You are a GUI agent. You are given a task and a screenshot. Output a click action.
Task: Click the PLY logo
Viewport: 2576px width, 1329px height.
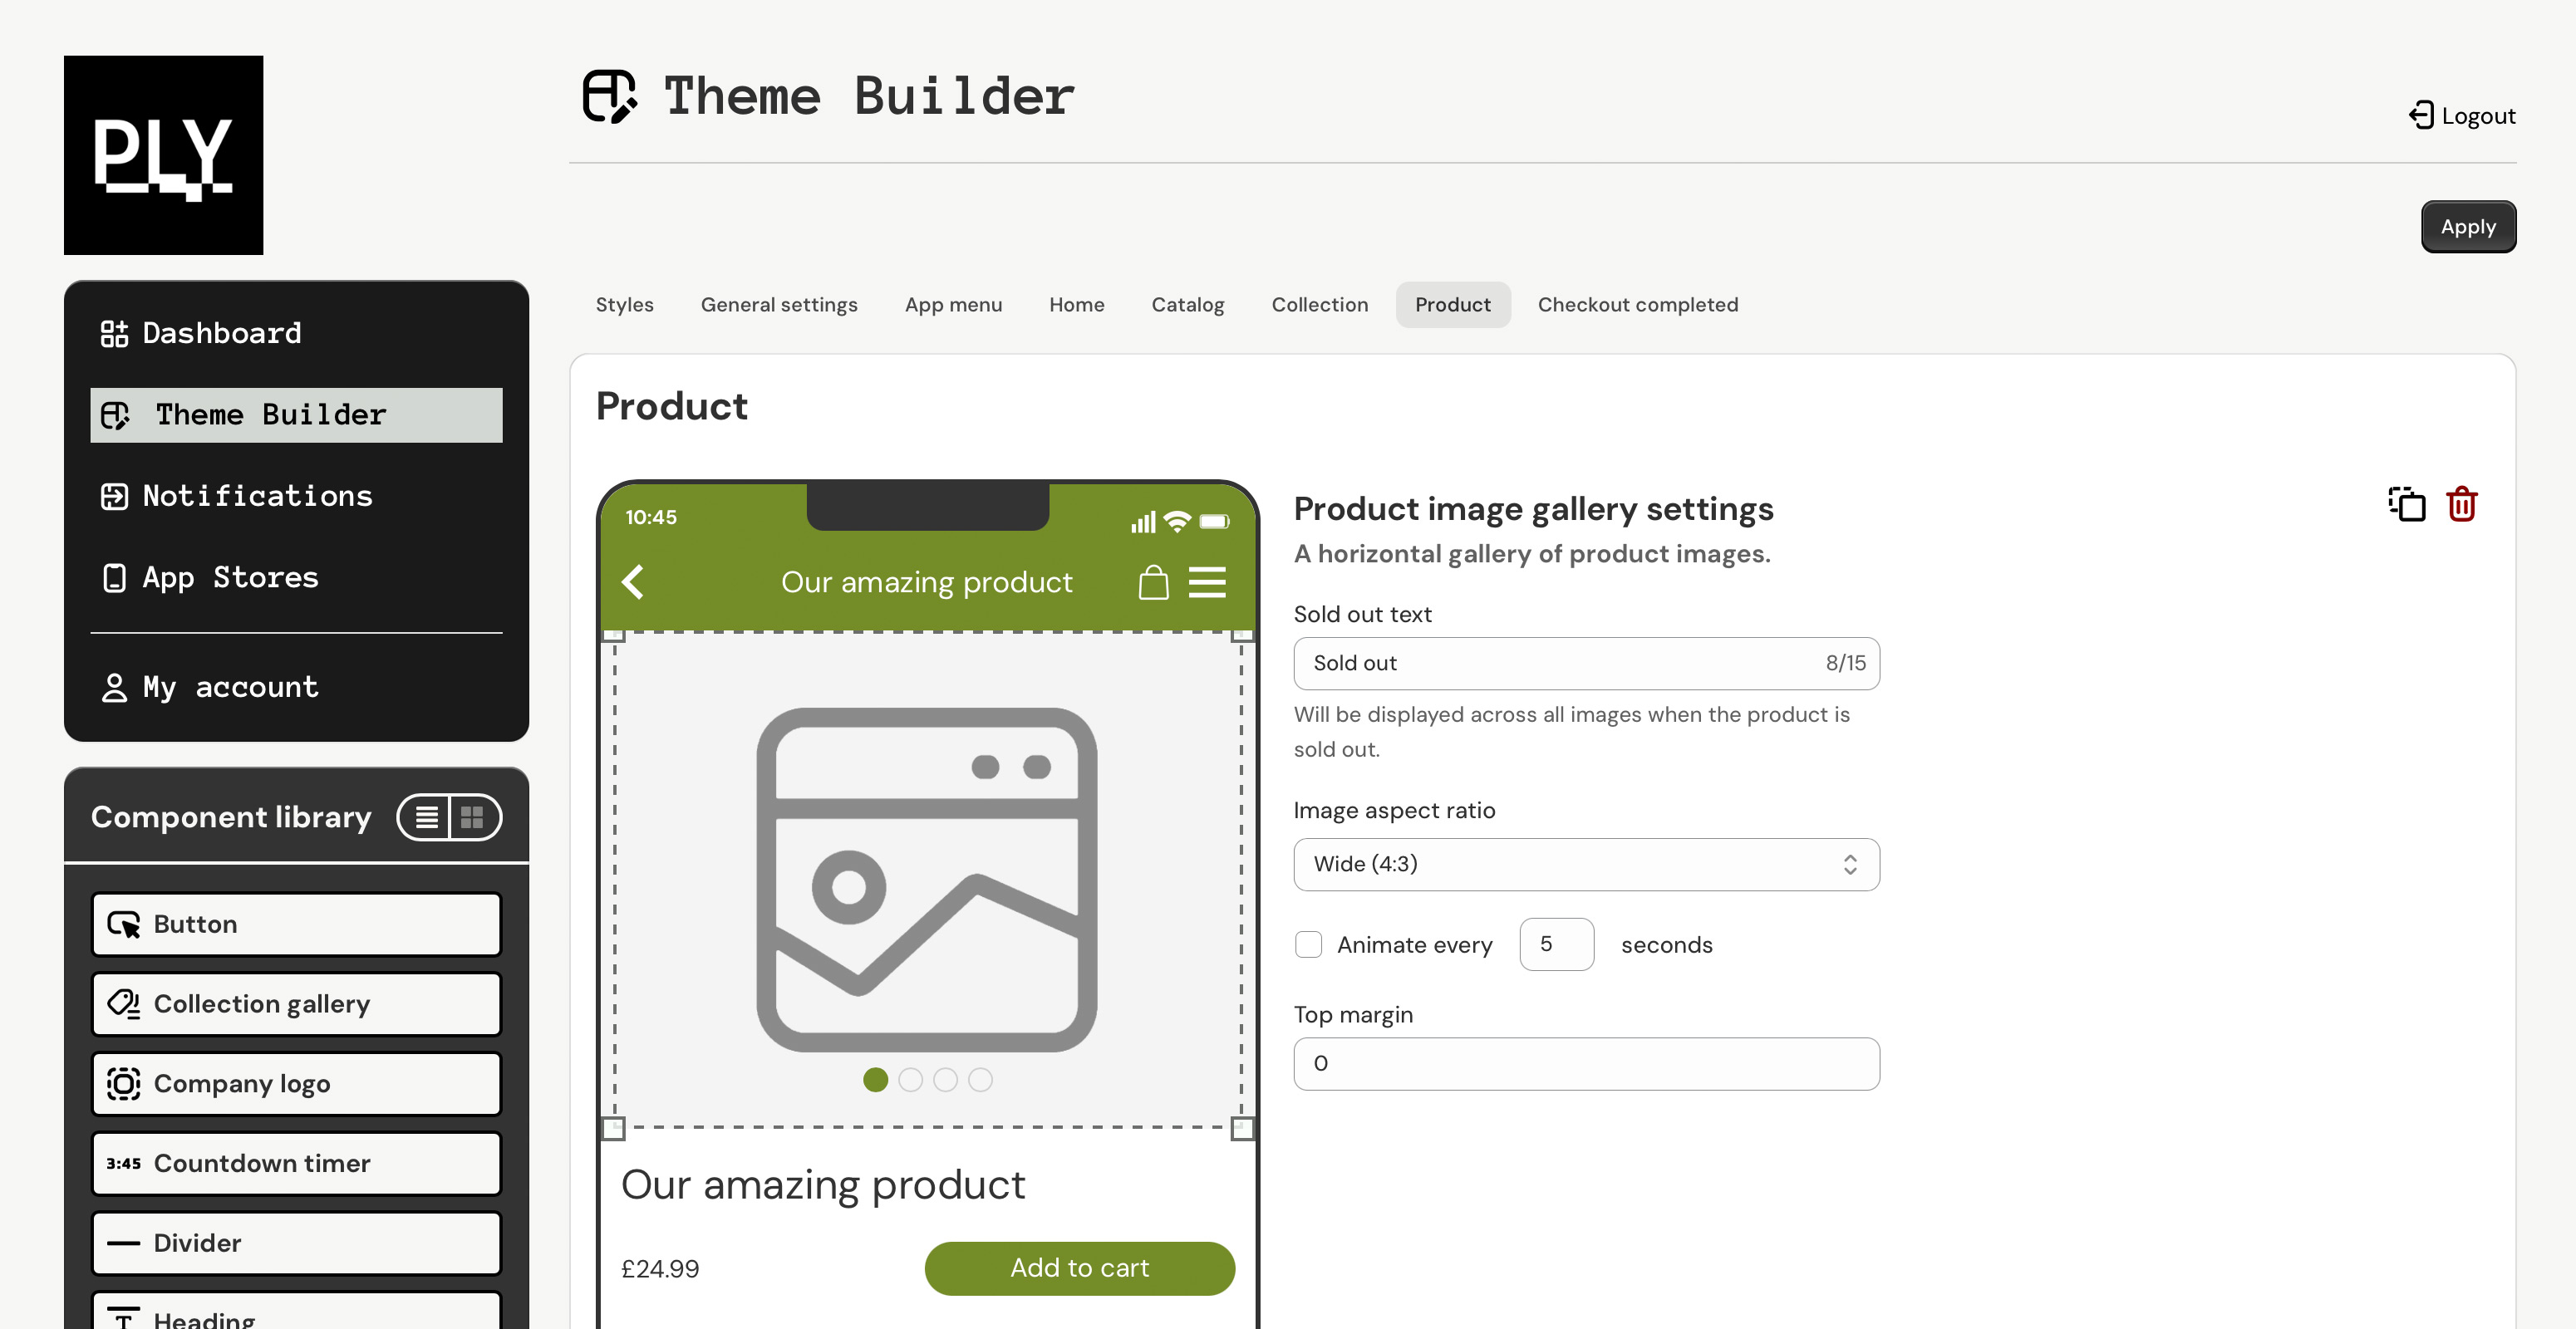tap(164, 154)
